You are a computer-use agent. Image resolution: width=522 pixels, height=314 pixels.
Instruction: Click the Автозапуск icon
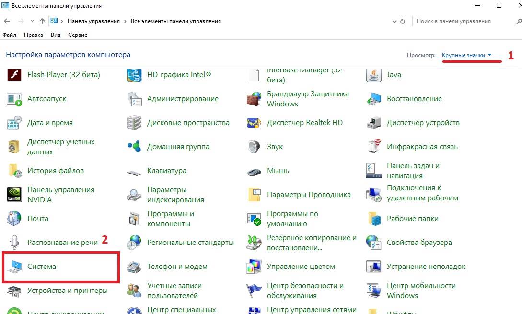tap(14, 99)
